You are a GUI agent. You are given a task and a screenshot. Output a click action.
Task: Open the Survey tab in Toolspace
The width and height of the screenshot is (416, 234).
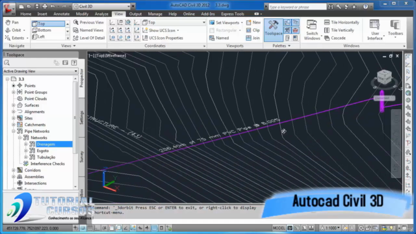(82, 157)
